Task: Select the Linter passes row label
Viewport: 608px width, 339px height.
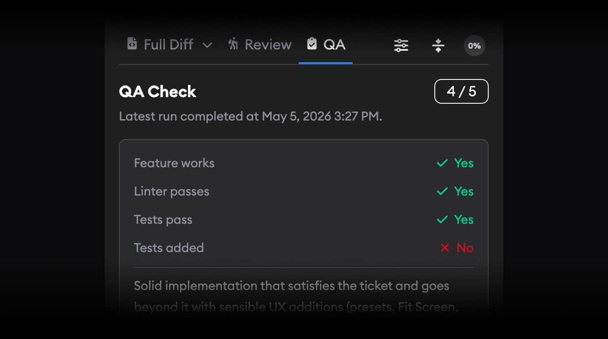Action: (x=171, y=192)
